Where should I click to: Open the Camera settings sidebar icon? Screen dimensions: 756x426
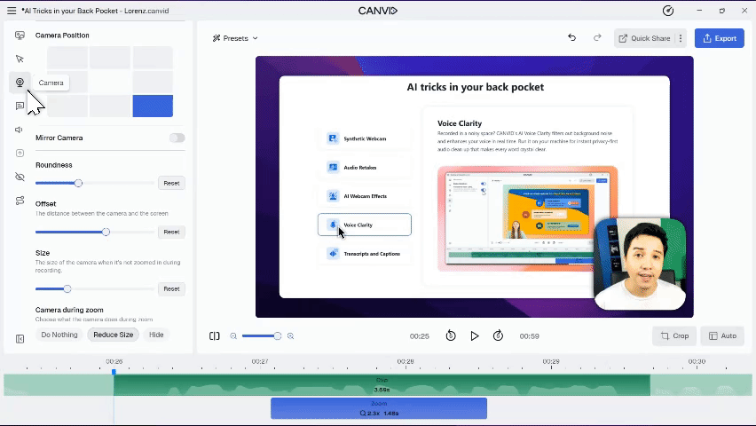click(20, 83)
